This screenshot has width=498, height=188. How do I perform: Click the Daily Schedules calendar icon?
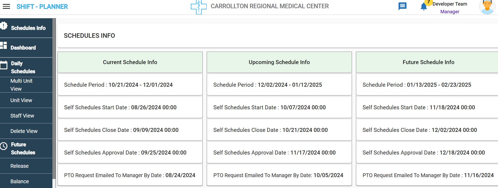[4, 65]
